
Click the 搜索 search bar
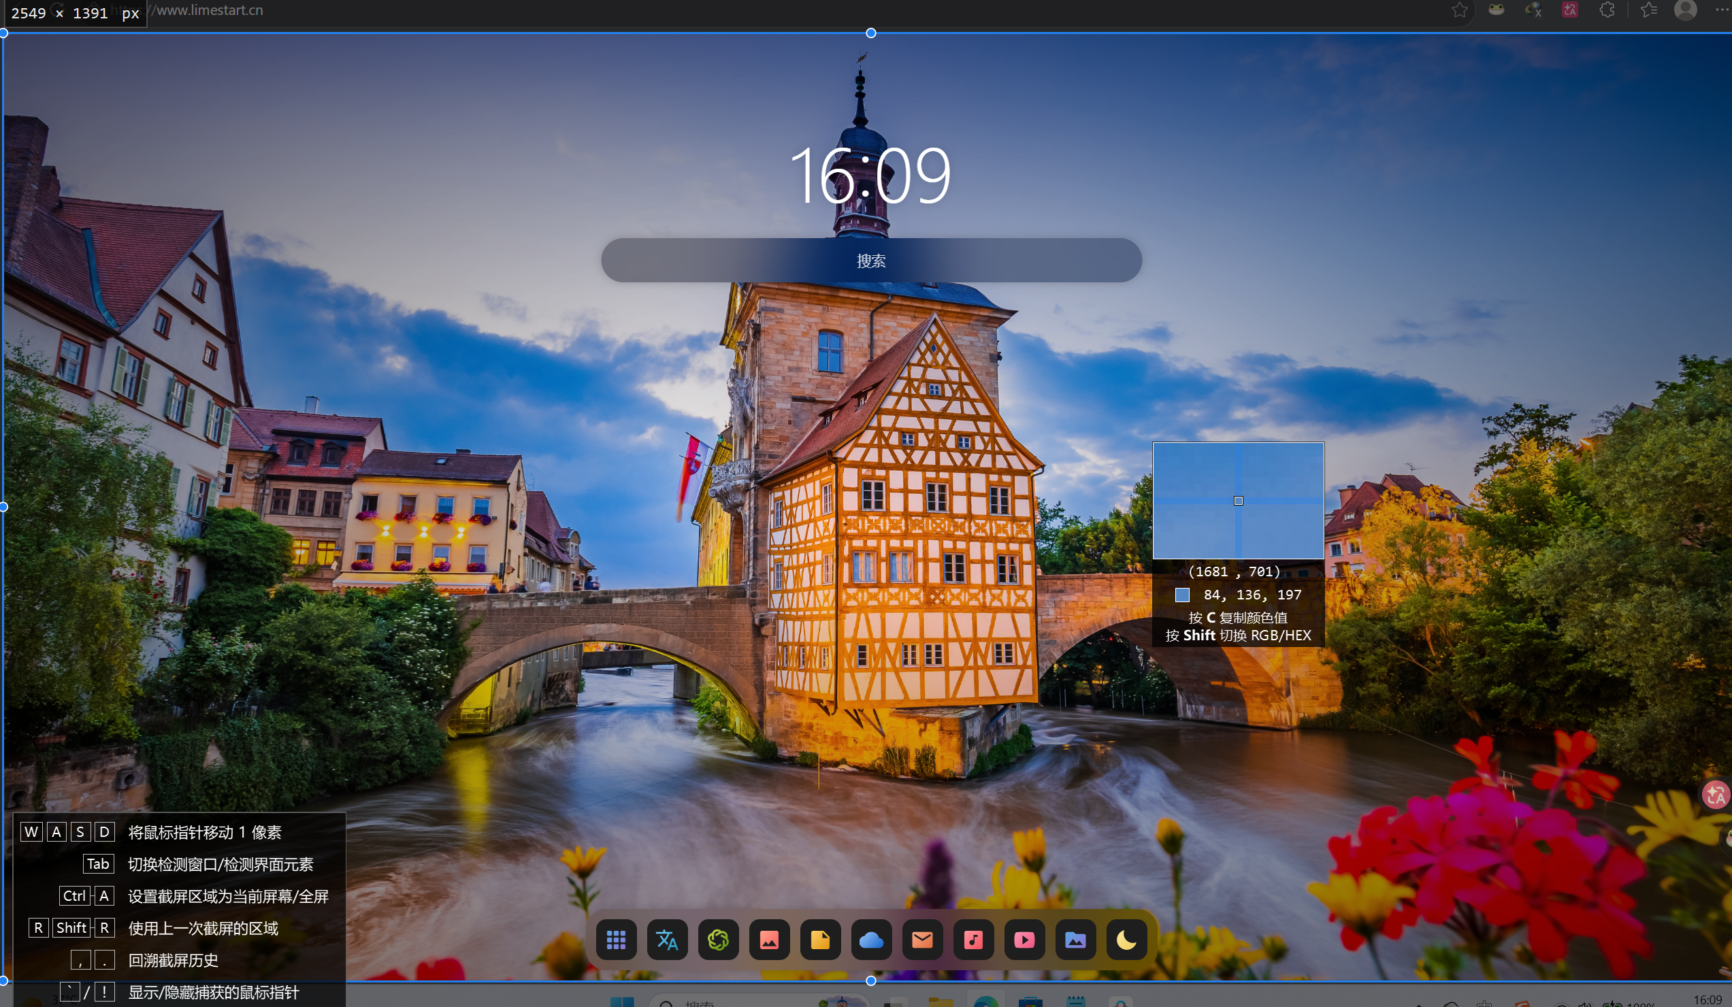click(872, 261)
